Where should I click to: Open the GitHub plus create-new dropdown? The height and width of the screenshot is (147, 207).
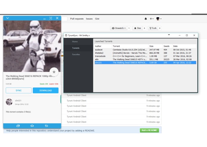click(x=152, y=19)
